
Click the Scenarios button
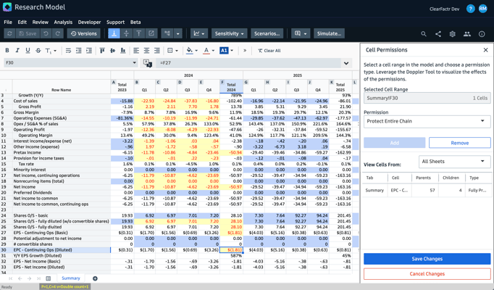(267, 33)
